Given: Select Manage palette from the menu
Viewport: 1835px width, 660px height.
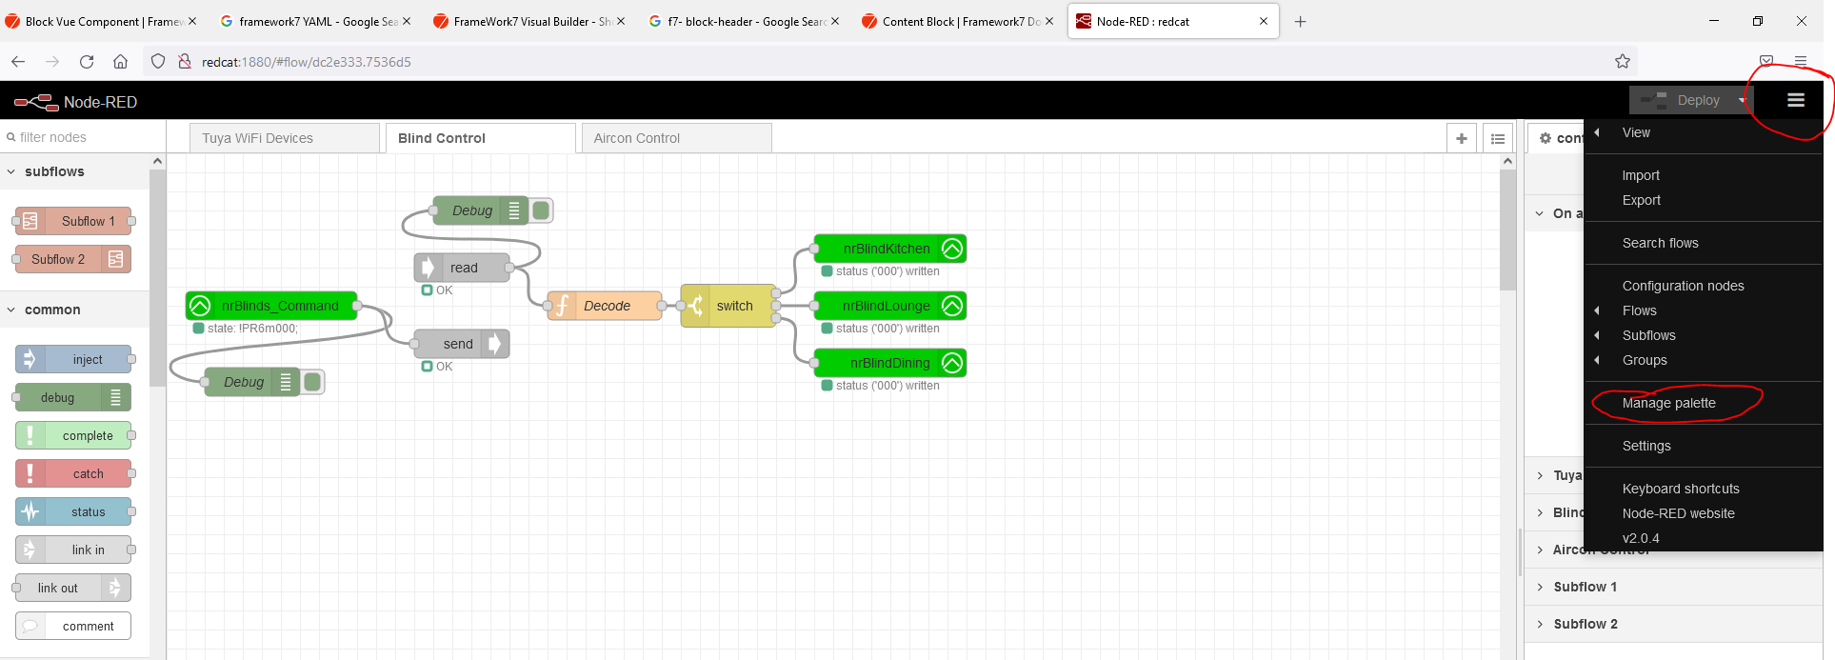Looking at the screenshot, I should point(1669,403).
